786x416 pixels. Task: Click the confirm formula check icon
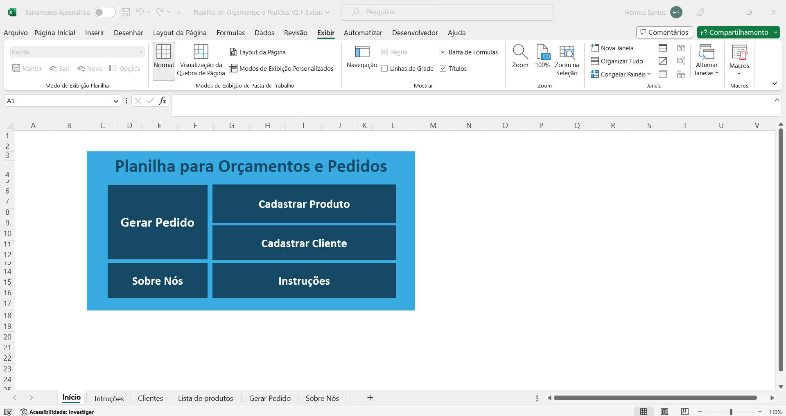click(x=150, y=101)
